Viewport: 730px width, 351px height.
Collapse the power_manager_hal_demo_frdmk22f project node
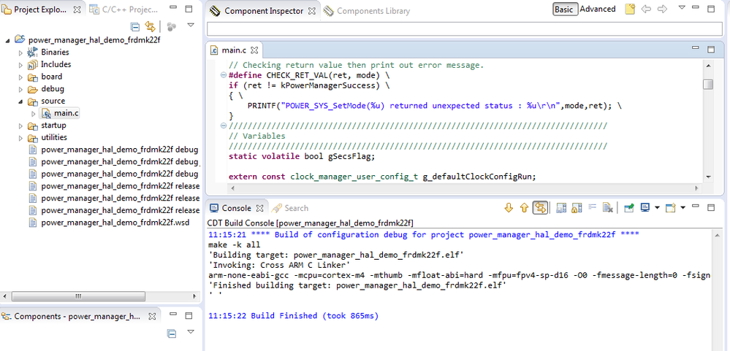7,40
